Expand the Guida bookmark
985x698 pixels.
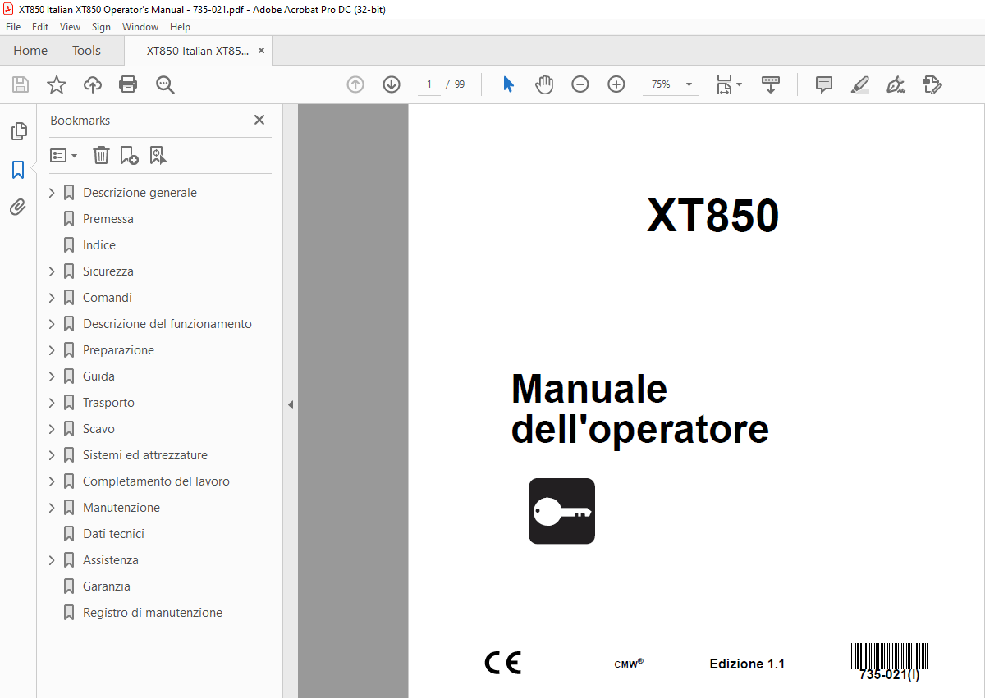point(52,376)
